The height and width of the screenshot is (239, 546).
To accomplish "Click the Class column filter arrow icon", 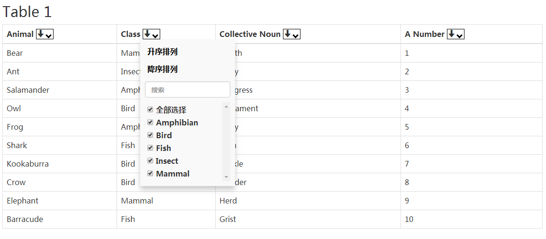I will (x=151, y=34).
